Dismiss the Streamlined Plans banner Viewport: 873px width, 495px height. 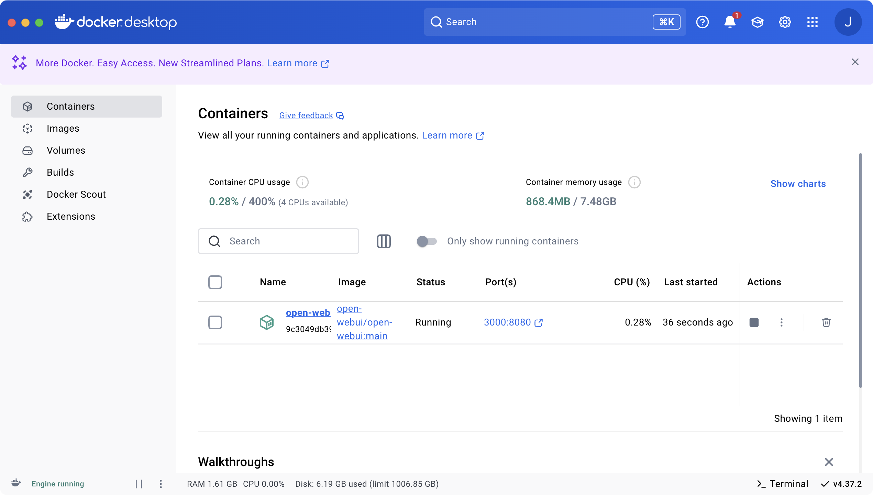click(855, 62)
